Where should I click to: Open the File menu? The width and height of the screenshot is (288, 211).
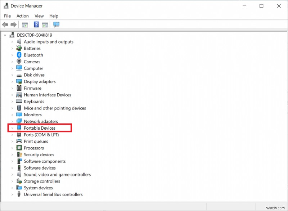7,16
